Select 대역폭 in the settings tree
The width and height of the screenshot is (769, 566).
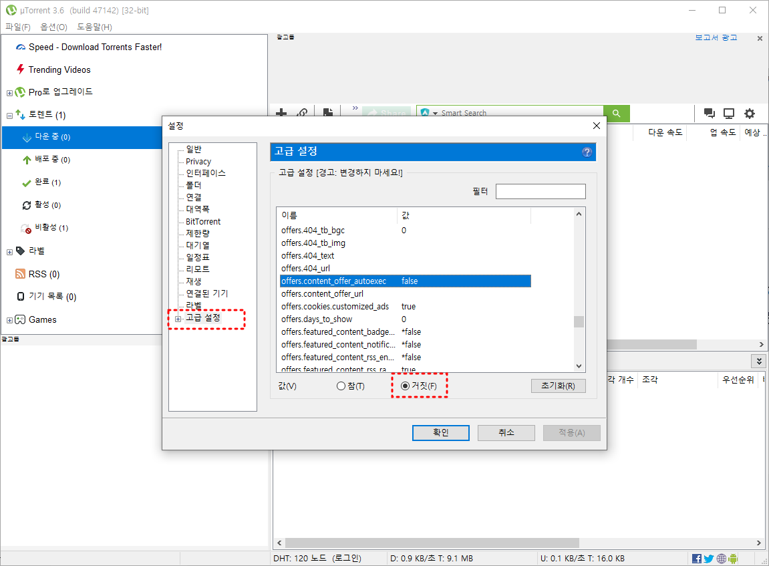click(197, 209)
